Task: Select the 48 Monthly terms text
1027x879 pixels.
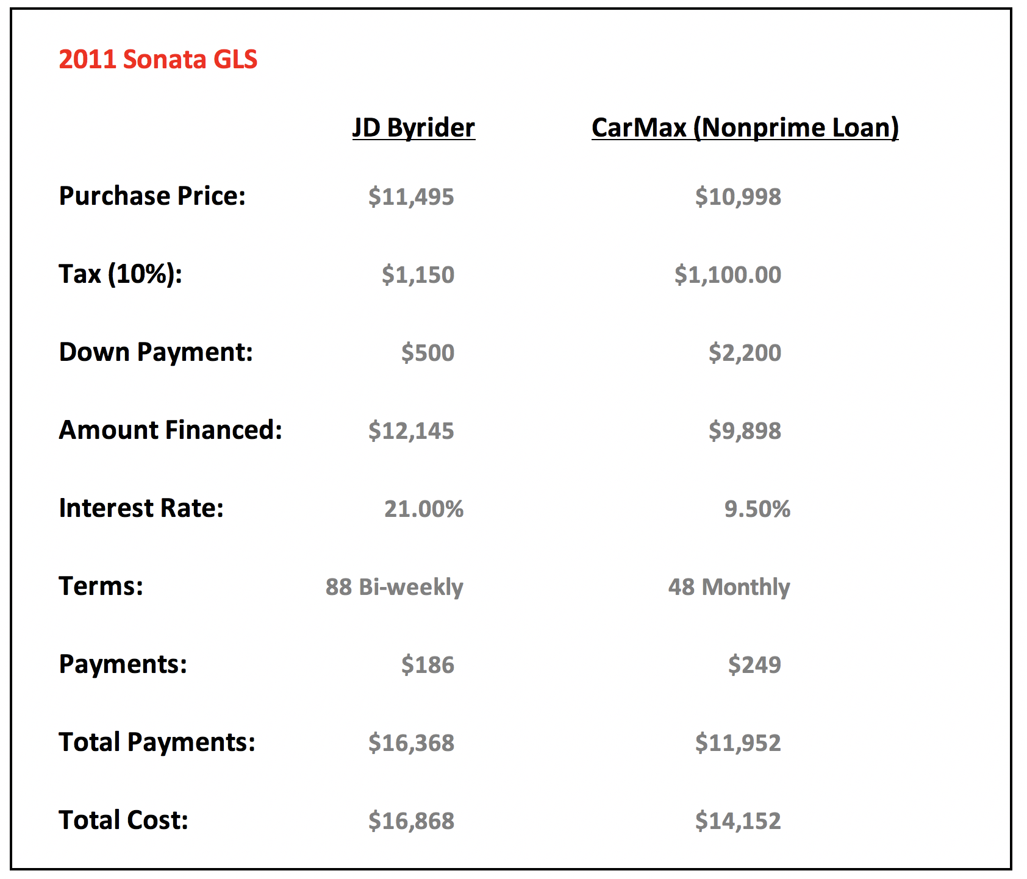Action: (729, 587)
